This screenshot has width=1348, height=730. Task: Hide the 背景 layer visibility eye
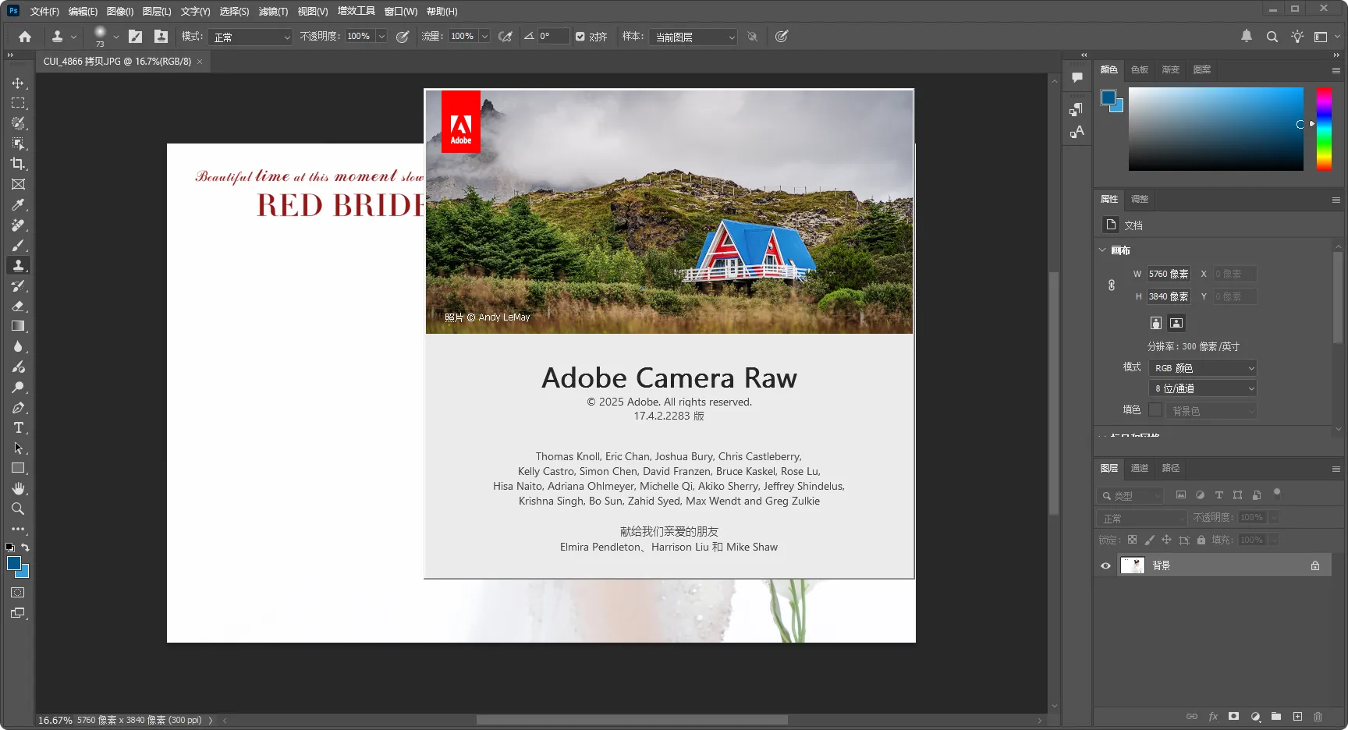[x=1105, y=566]
